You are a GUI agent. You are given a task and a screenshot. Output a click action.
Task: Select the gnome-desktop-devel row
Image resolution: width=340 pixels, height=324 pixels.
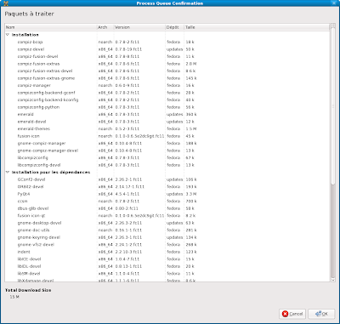point(167,223)
